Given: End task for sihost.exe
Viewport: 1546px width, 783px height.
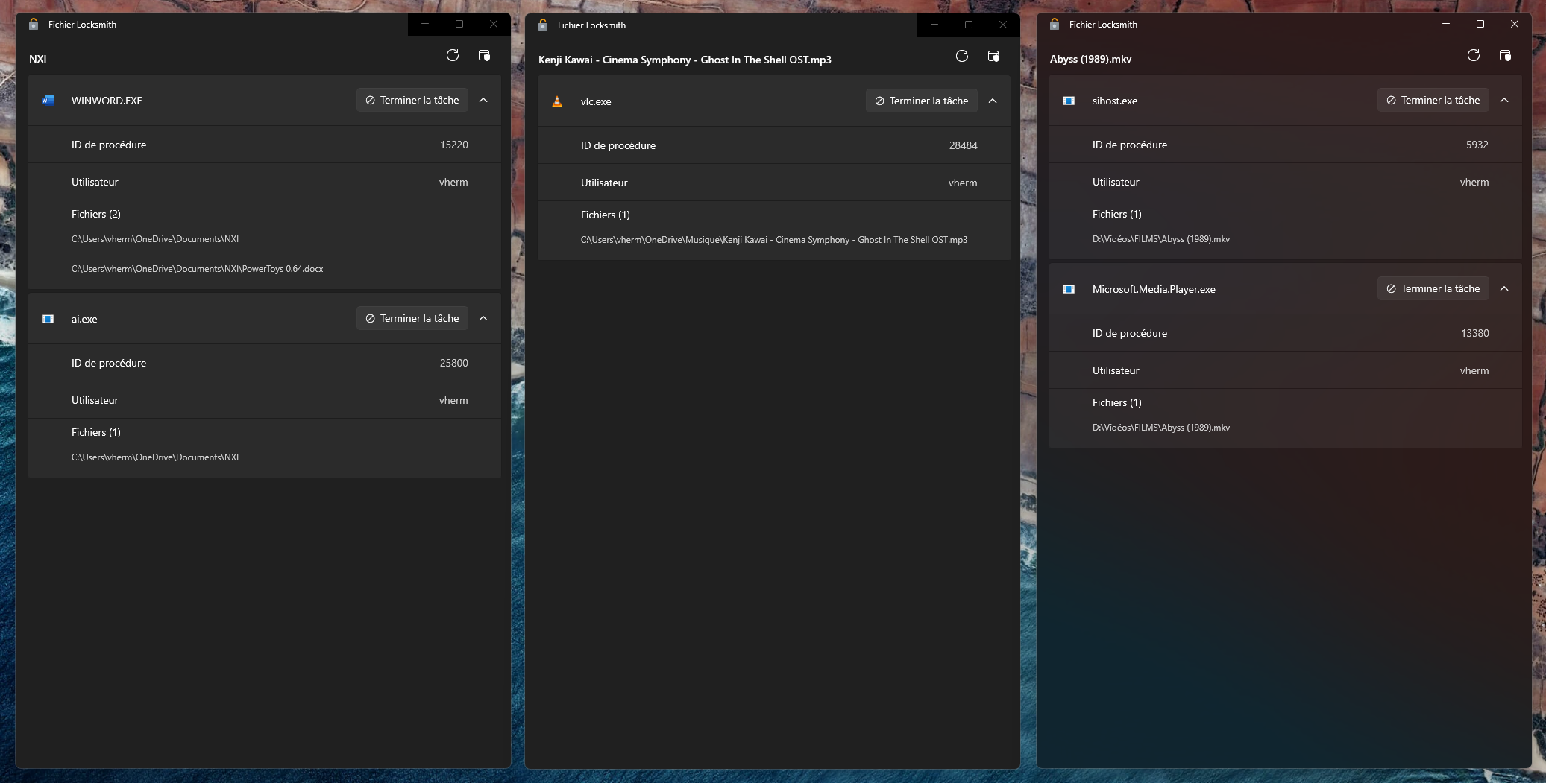Looking at the screenshot, I should [x=1433, y=100].
